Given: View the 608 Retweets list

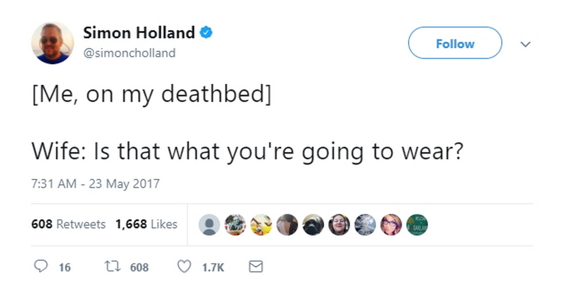Looking at the screenshot, I should click(68, 224).
